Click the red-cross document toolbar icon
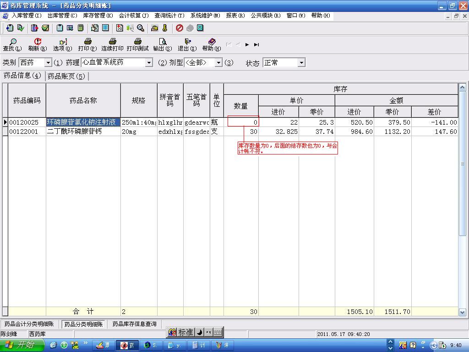The image size is (469, 352). (x=120, y=28)
